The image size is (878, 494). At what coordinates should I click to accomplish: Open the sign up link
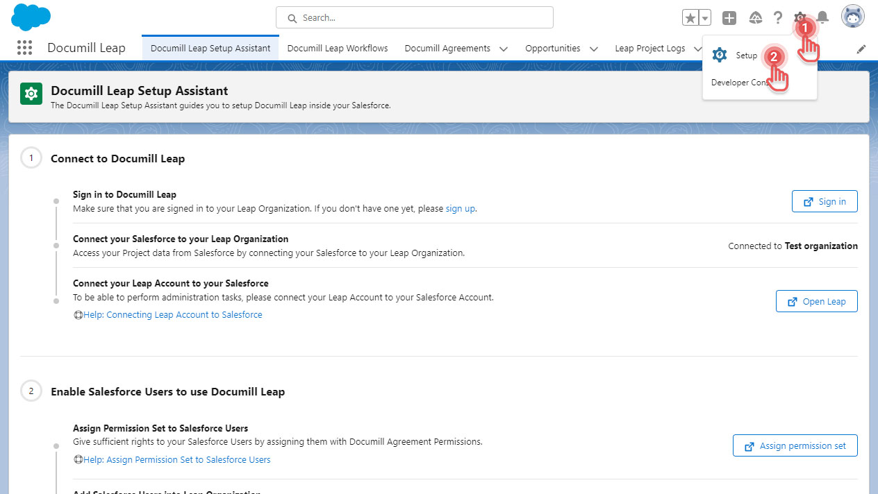(460, 208)
